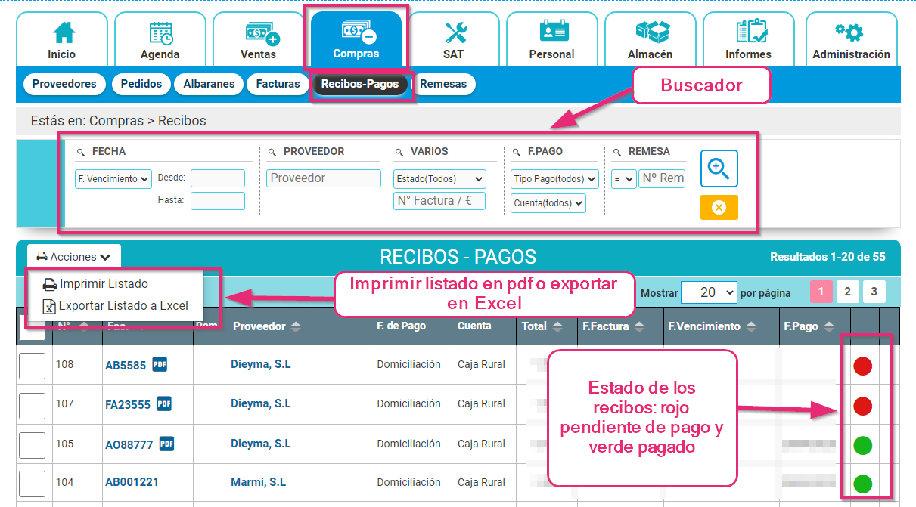
Task: Check the checkbox for receipt 108
Action: pos(32,366)
